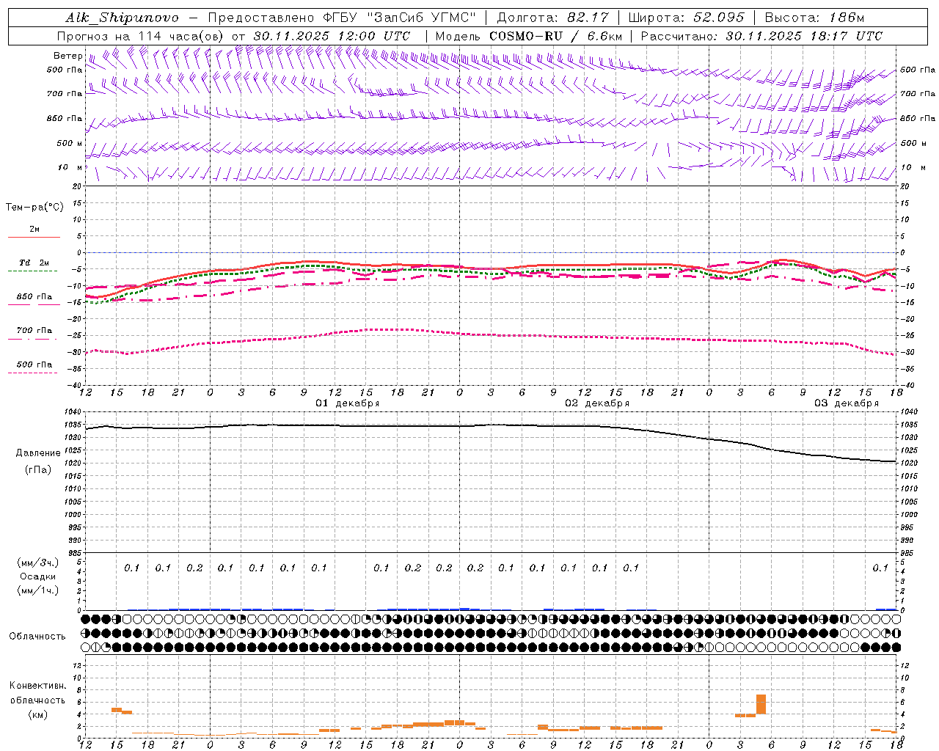Image resolution: width=939 pixels, height=751 pixels.
Task: Click the 03 декабря date label
Action: coord(846,403)
